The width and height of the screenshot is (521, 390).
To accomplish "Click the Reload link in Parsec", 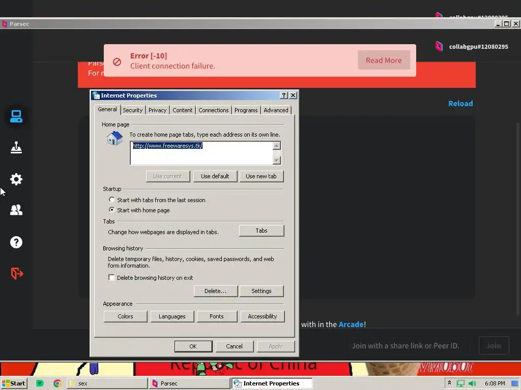I will (460, 104).
